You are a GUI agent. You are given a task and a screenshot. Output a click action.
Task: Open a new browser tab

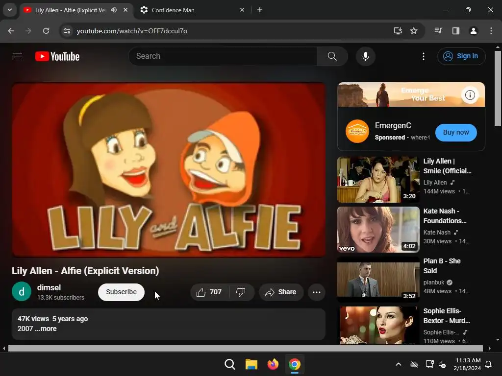260,10
